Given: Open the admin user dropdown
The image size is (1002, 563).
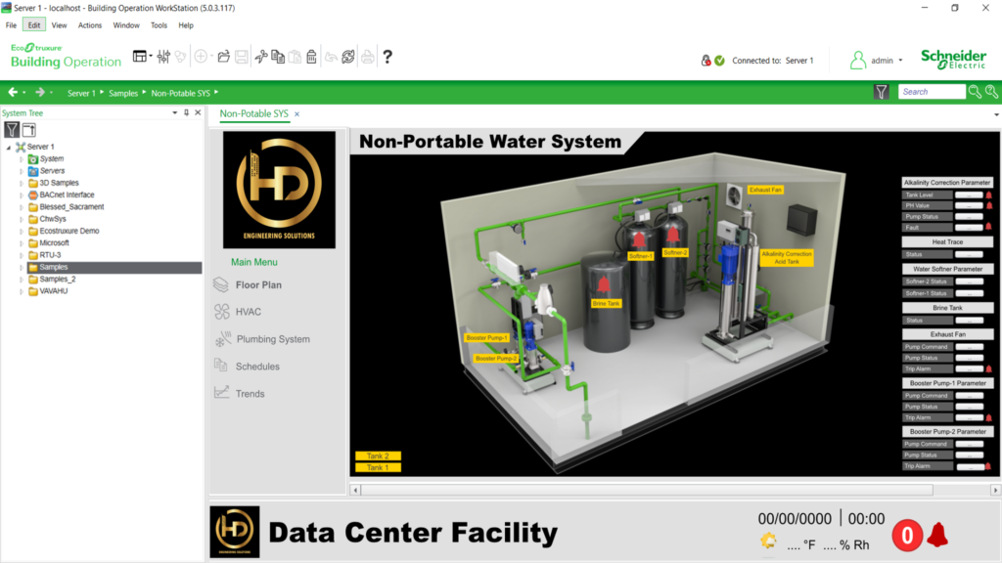Looking at the screenshot, I should coord(901,61).
